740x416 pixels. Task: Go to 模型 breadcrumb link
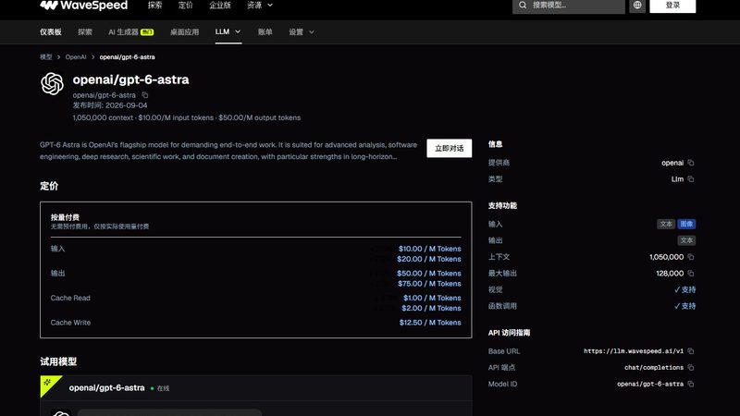(45, 57)
